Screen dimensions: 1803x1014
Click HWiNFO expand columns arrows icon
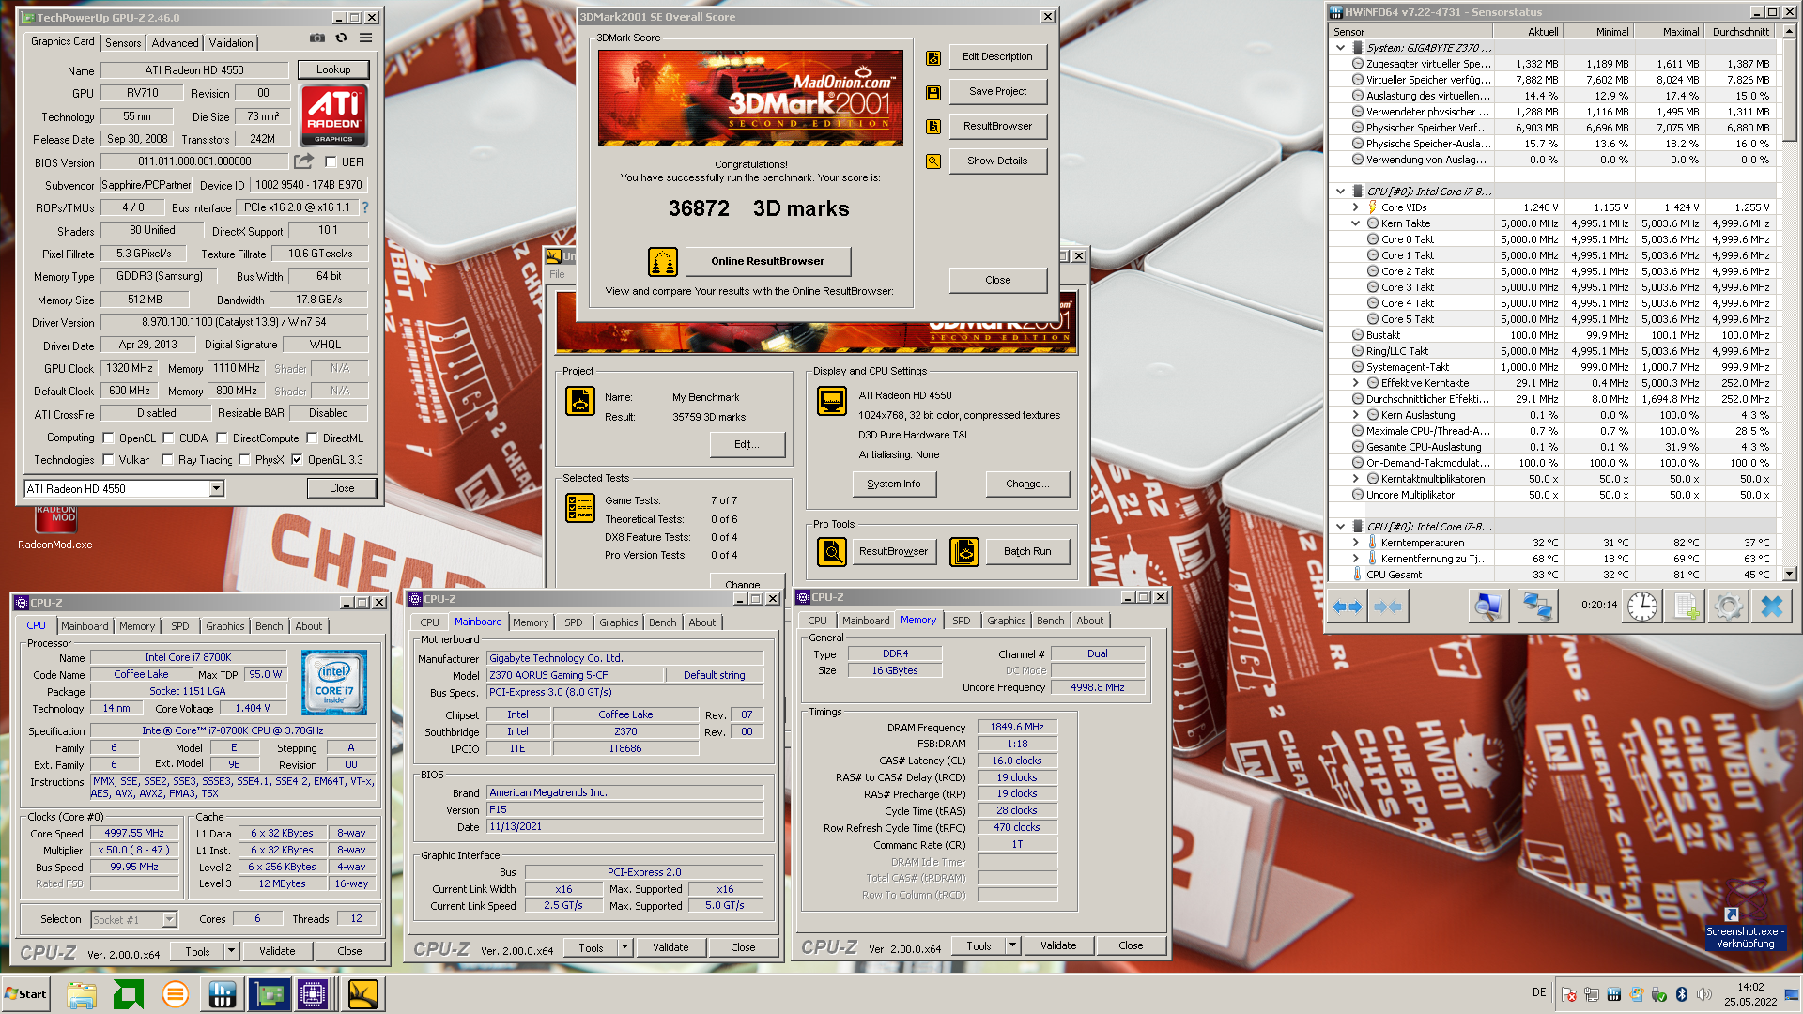[x=1348, y=607]
